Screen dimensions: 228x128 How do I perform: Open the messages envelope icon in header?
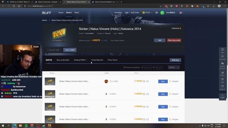[156, 13]
